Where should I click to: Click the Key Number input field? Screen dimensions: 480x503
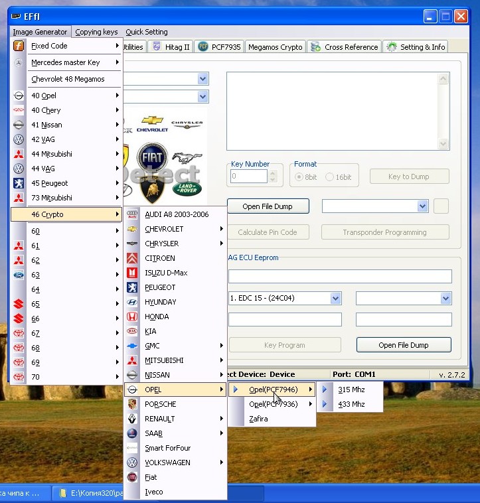pos(248,176)
